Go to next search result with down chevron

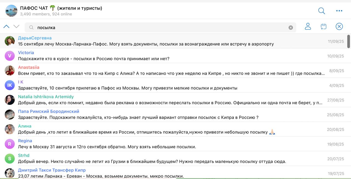(x=16, y=27)
